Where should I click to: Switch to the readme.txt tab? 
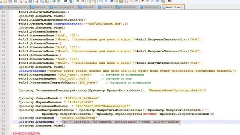[106, 7]
